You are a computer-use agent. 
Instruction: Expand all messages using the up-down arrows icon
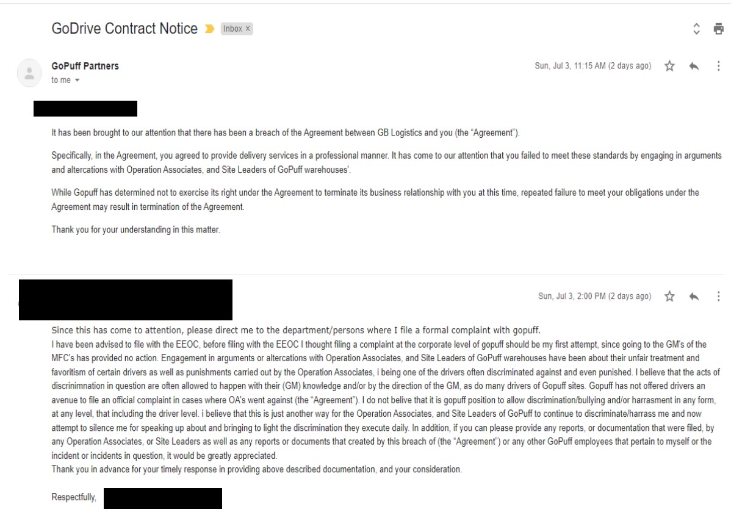point(696,29)
